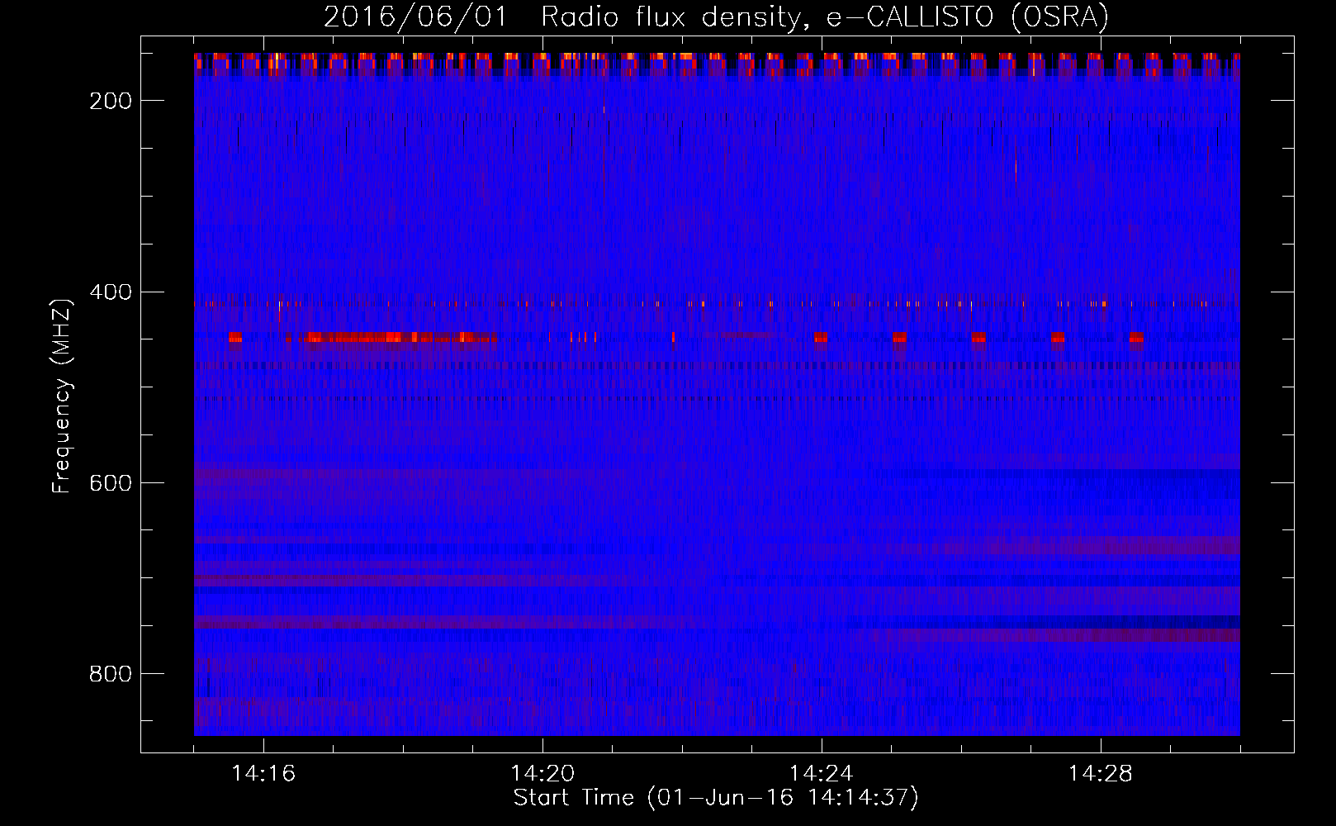Click the 200 frequency tick label
Image resolution: width=1336 pixels, height=826 pixels.
(110, 101)
